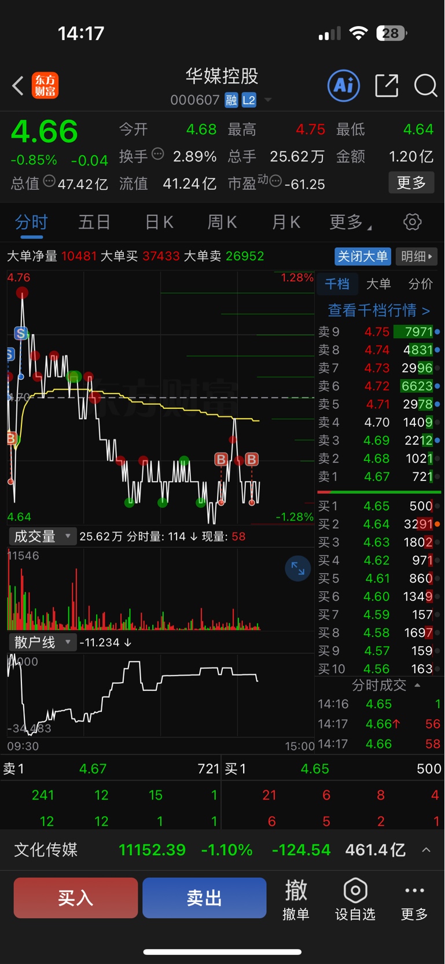Expand the 文化传媒 sector bar
The image size is (445, 964).
(x=426, y=850)
